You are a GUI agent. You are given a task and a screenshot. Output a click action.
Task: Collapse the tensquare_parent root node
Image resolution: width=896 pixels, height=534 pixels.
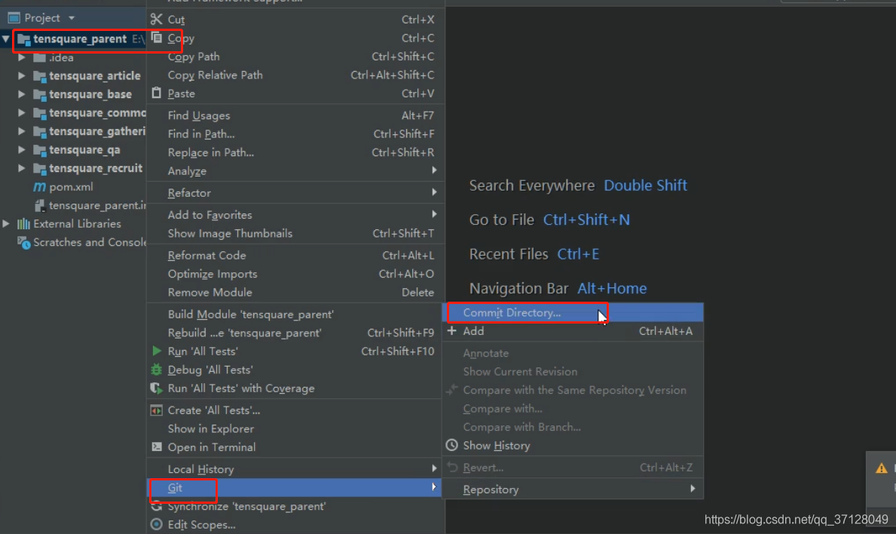(6, 39)
